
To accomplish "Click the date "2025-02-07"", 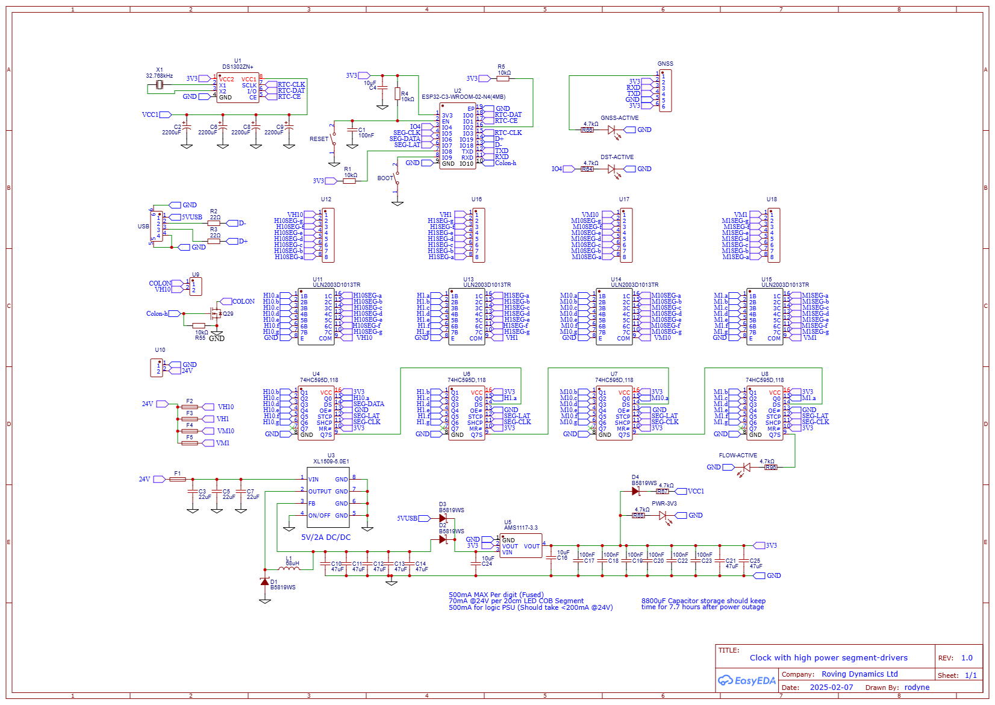I will [832, 688].
